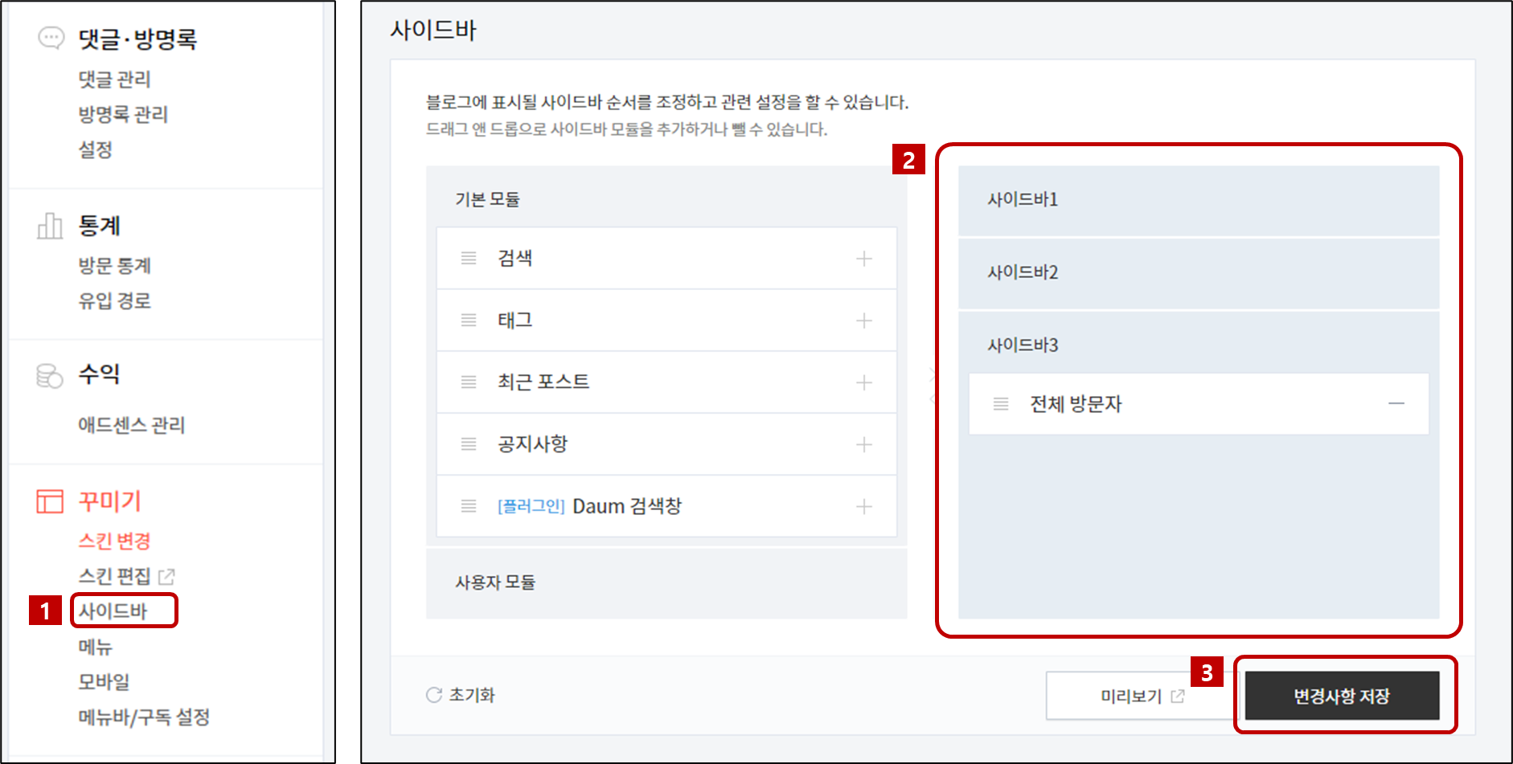Add the 공지사항 module with its plus icon
Viewport: 1513px width, 764px height.
tap(864, 444)
